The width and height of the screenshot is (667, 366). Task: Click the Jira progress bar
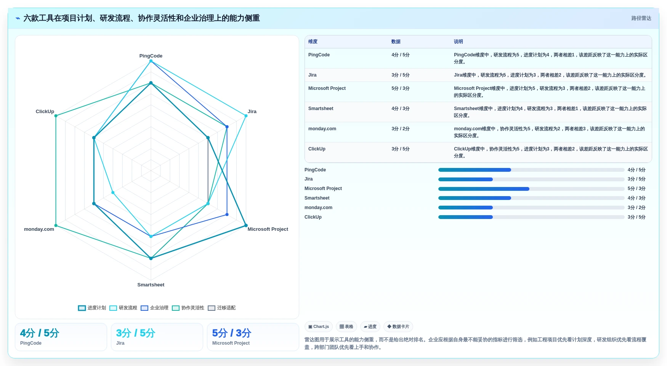pos(531,179)
